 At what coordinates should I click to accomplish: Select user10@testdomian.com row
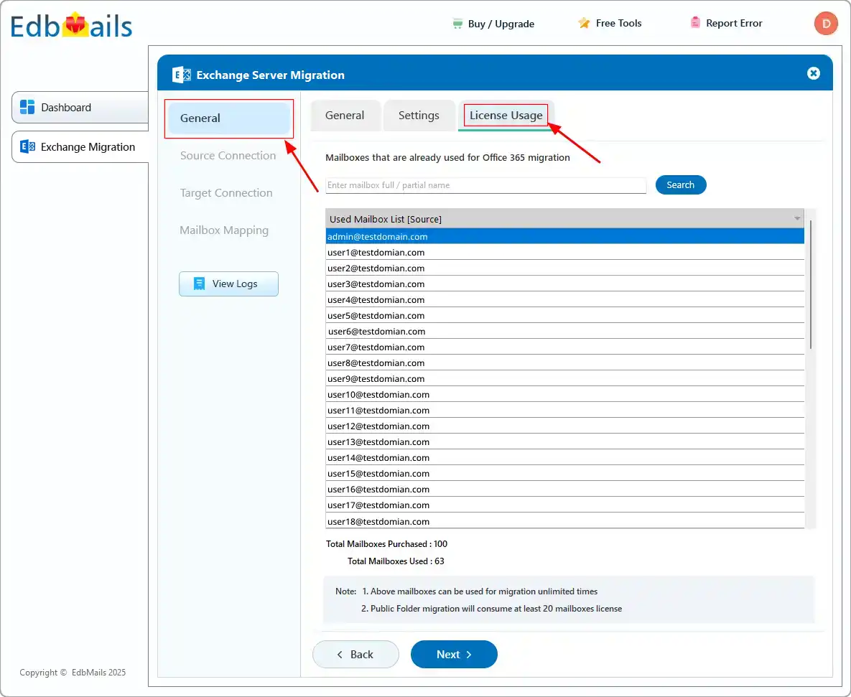564,394
